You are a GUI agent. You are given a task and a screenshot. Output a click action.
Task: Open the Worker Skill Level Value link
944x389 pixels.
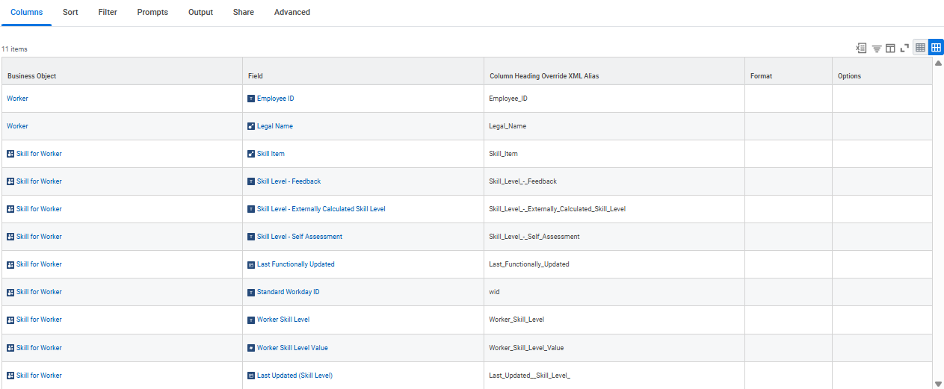pos(292,348)
